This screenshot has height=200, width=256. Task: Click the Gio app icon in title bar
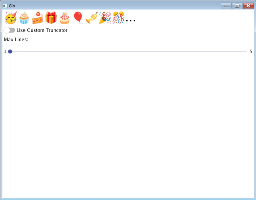[x=5, y=6]
